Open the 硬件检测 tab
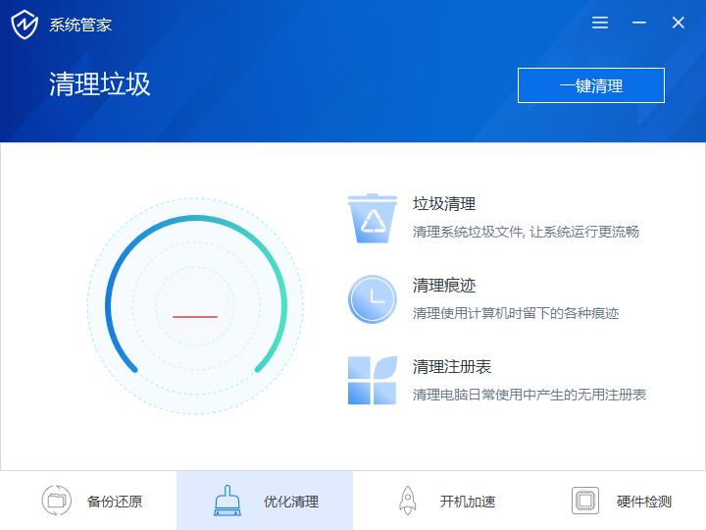Viewport: 706px width, 530px height. (644, 502)
